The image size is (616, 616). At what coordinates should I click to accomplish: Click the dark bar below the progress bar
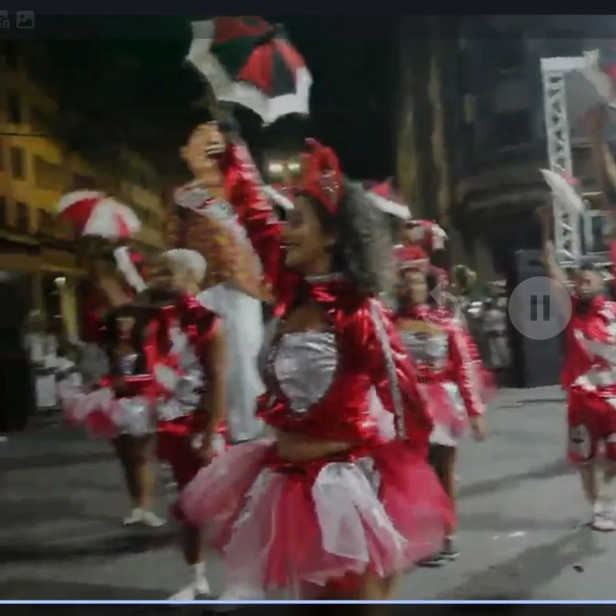point(308,610)
